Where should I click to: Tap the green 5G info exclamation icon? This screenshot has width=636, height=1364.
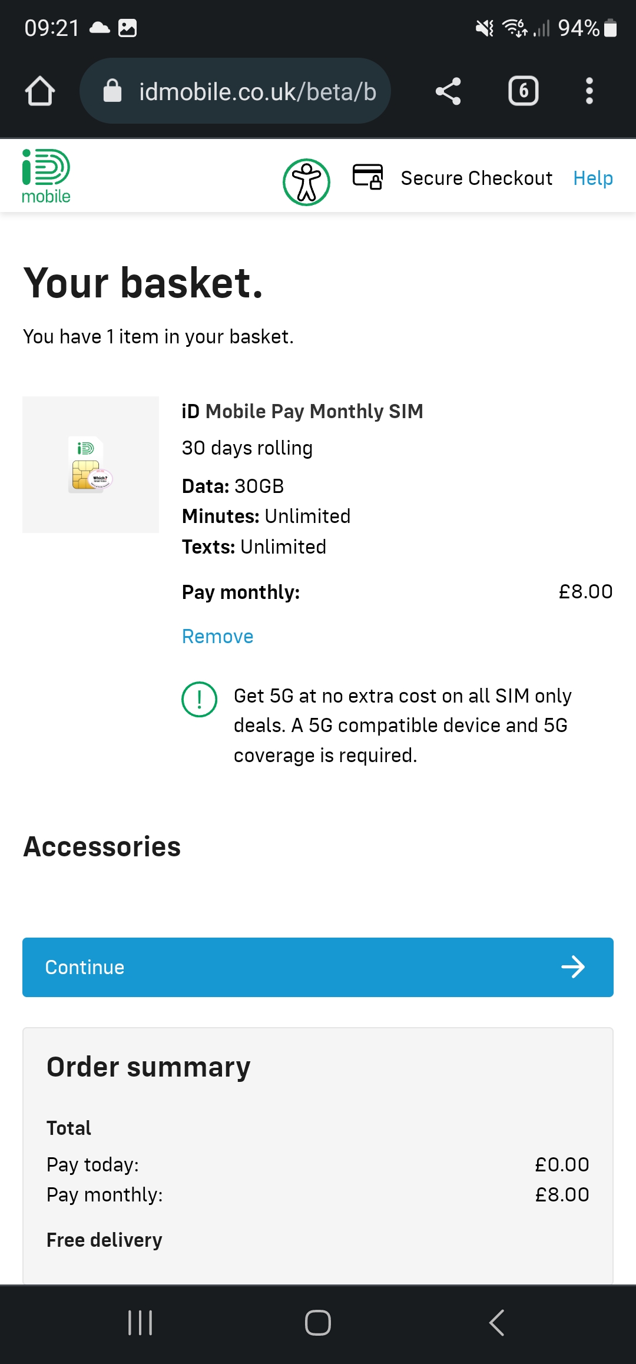click(199, 699)
